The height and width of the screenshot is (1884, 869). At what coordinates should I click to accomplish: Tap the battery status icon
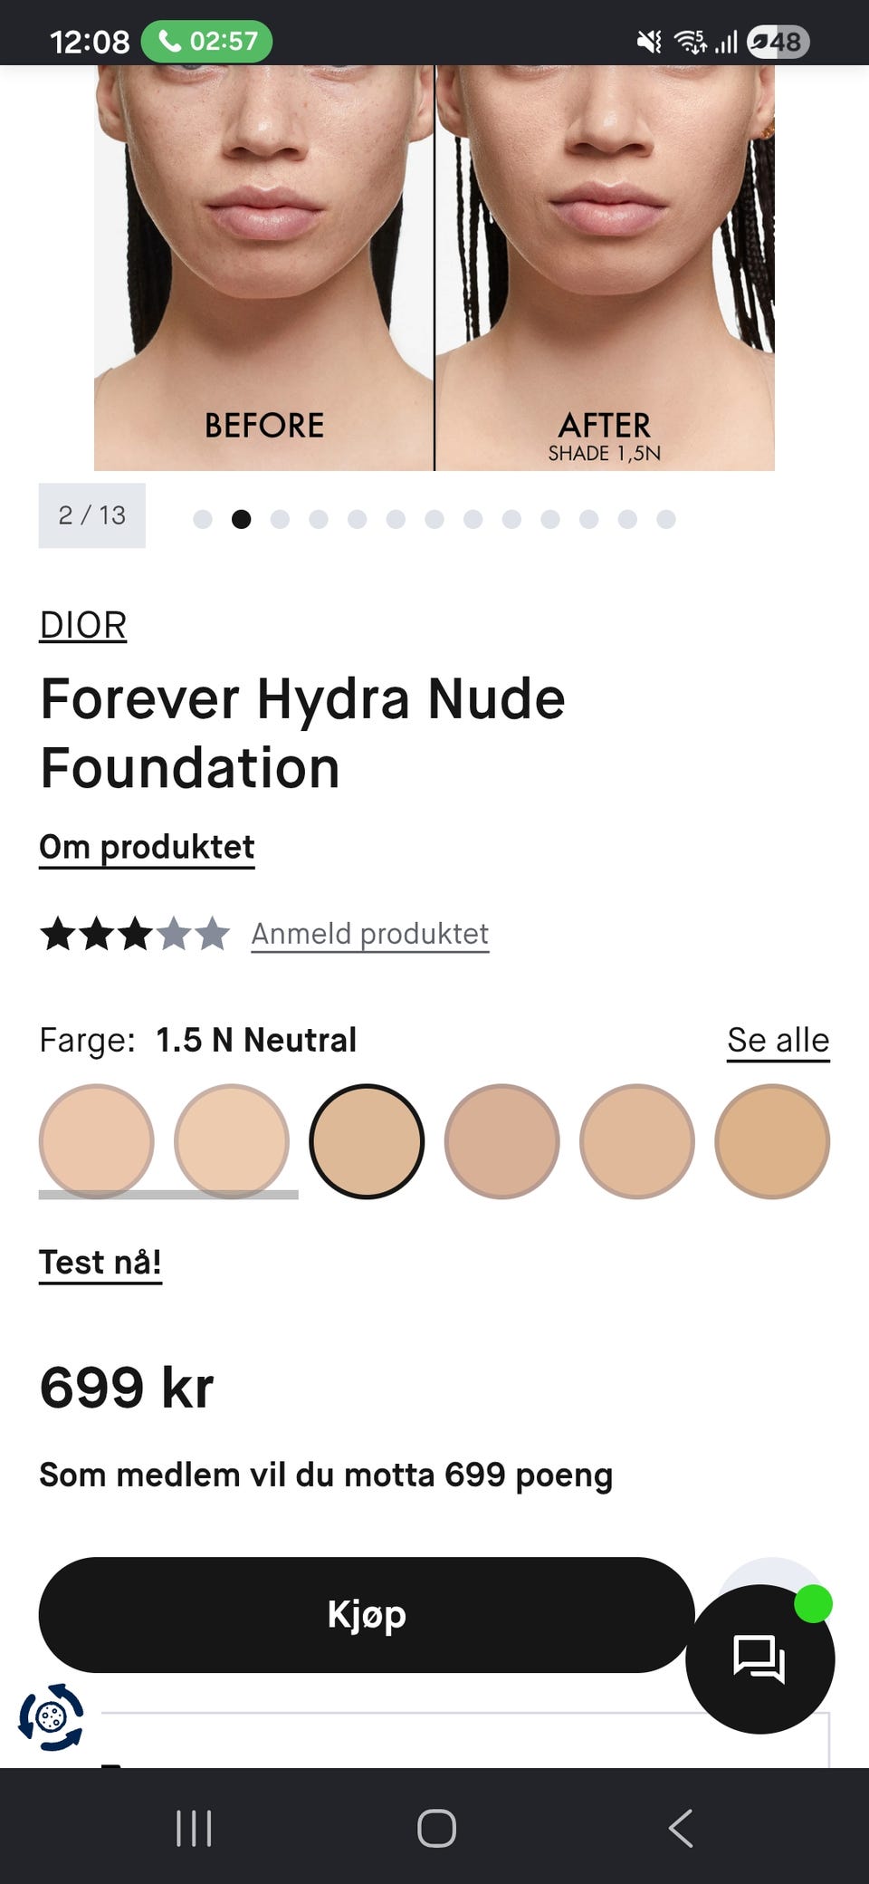(778, 42)
